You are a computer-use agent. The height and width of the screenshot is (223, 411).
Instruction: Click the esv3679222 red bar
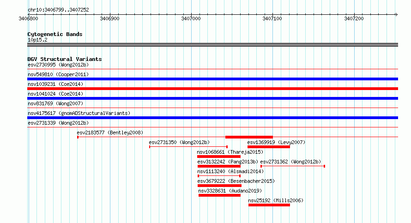tap(220, 186)
